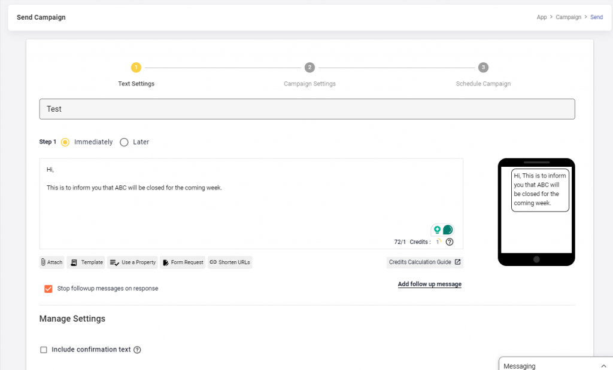Open the Attach file option
This screenshot has height=370, width=613.
(x=51, y=262)
